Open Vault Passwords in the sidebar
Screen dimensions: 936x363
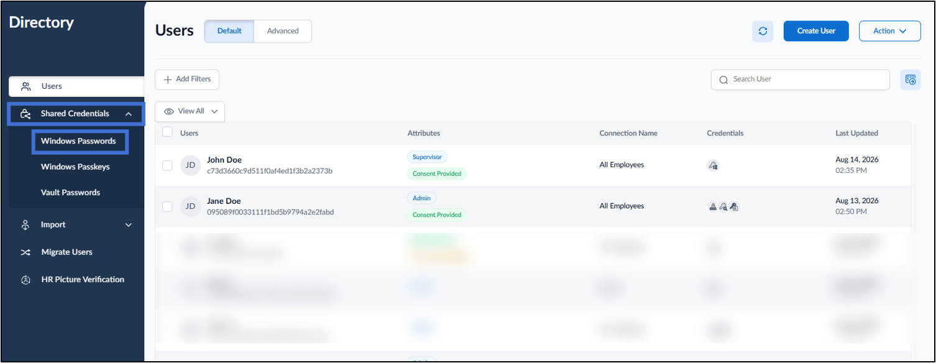coord(70,193)
